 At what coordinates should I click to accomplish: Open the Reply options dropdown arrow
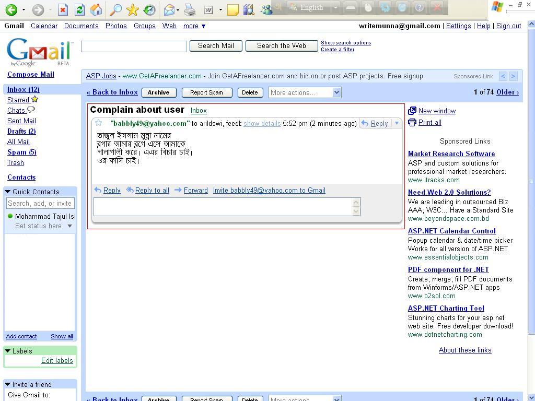point(397,123)
